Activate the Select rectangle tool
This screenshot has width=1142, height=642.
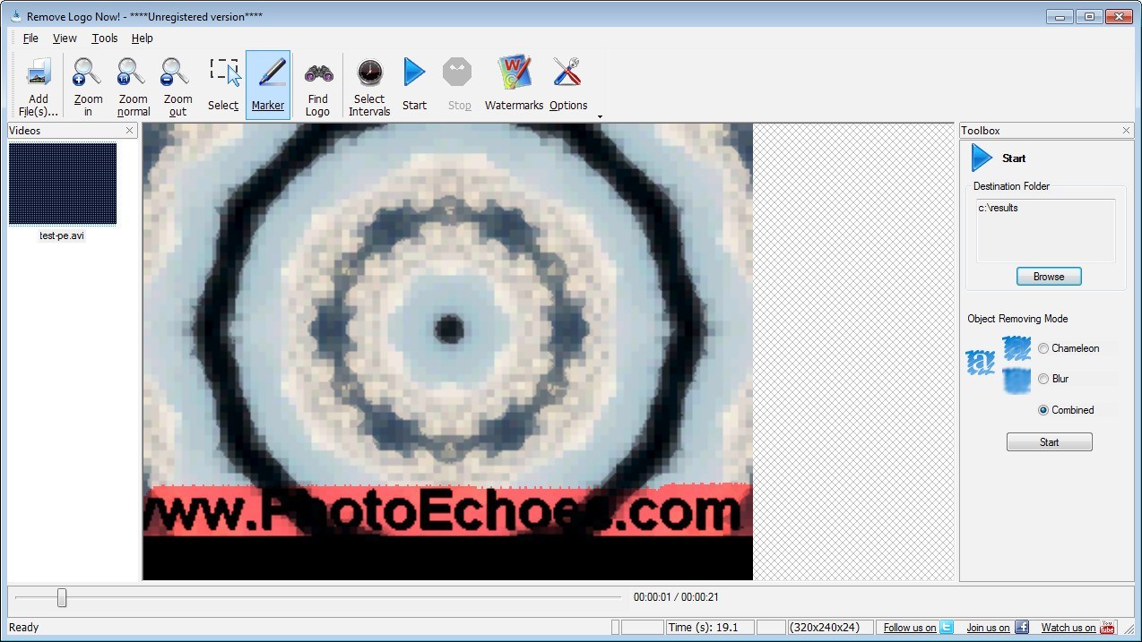[223, 86]
